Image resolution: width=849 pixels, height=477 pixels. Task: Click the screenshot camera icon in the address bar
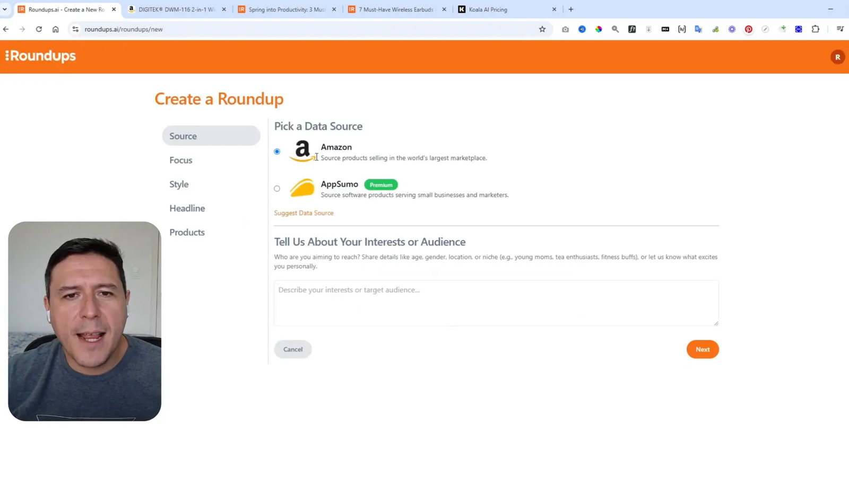point(565,29)
